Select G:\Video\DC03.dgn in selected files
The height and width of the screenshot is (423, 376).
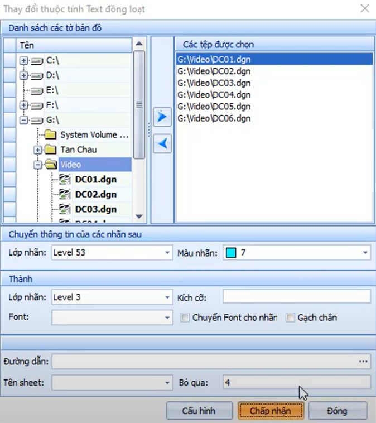274,83
